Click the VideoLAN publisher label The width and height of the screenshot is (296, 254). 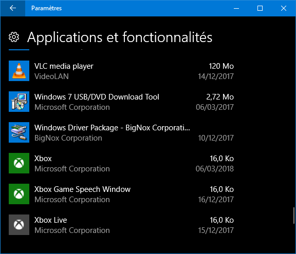coord(51,76)
